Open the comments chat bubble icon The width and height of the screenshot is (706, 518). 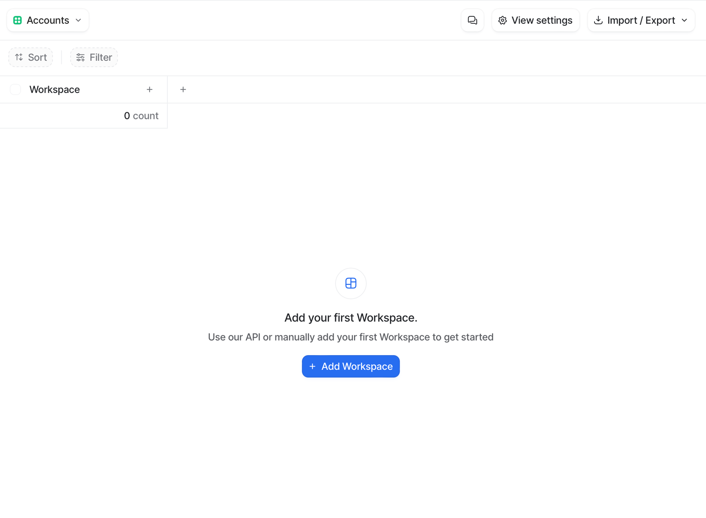[x=472, y=20]
